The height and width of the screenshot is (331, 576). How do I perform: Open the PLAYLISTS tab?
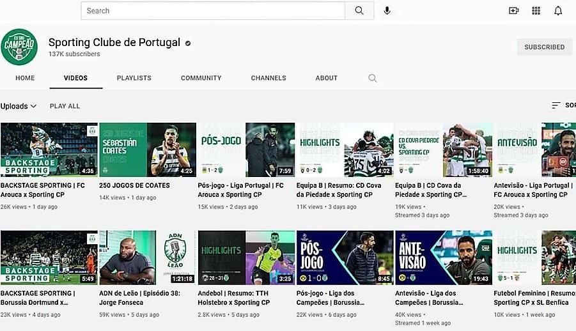click(x=134, y=78)
